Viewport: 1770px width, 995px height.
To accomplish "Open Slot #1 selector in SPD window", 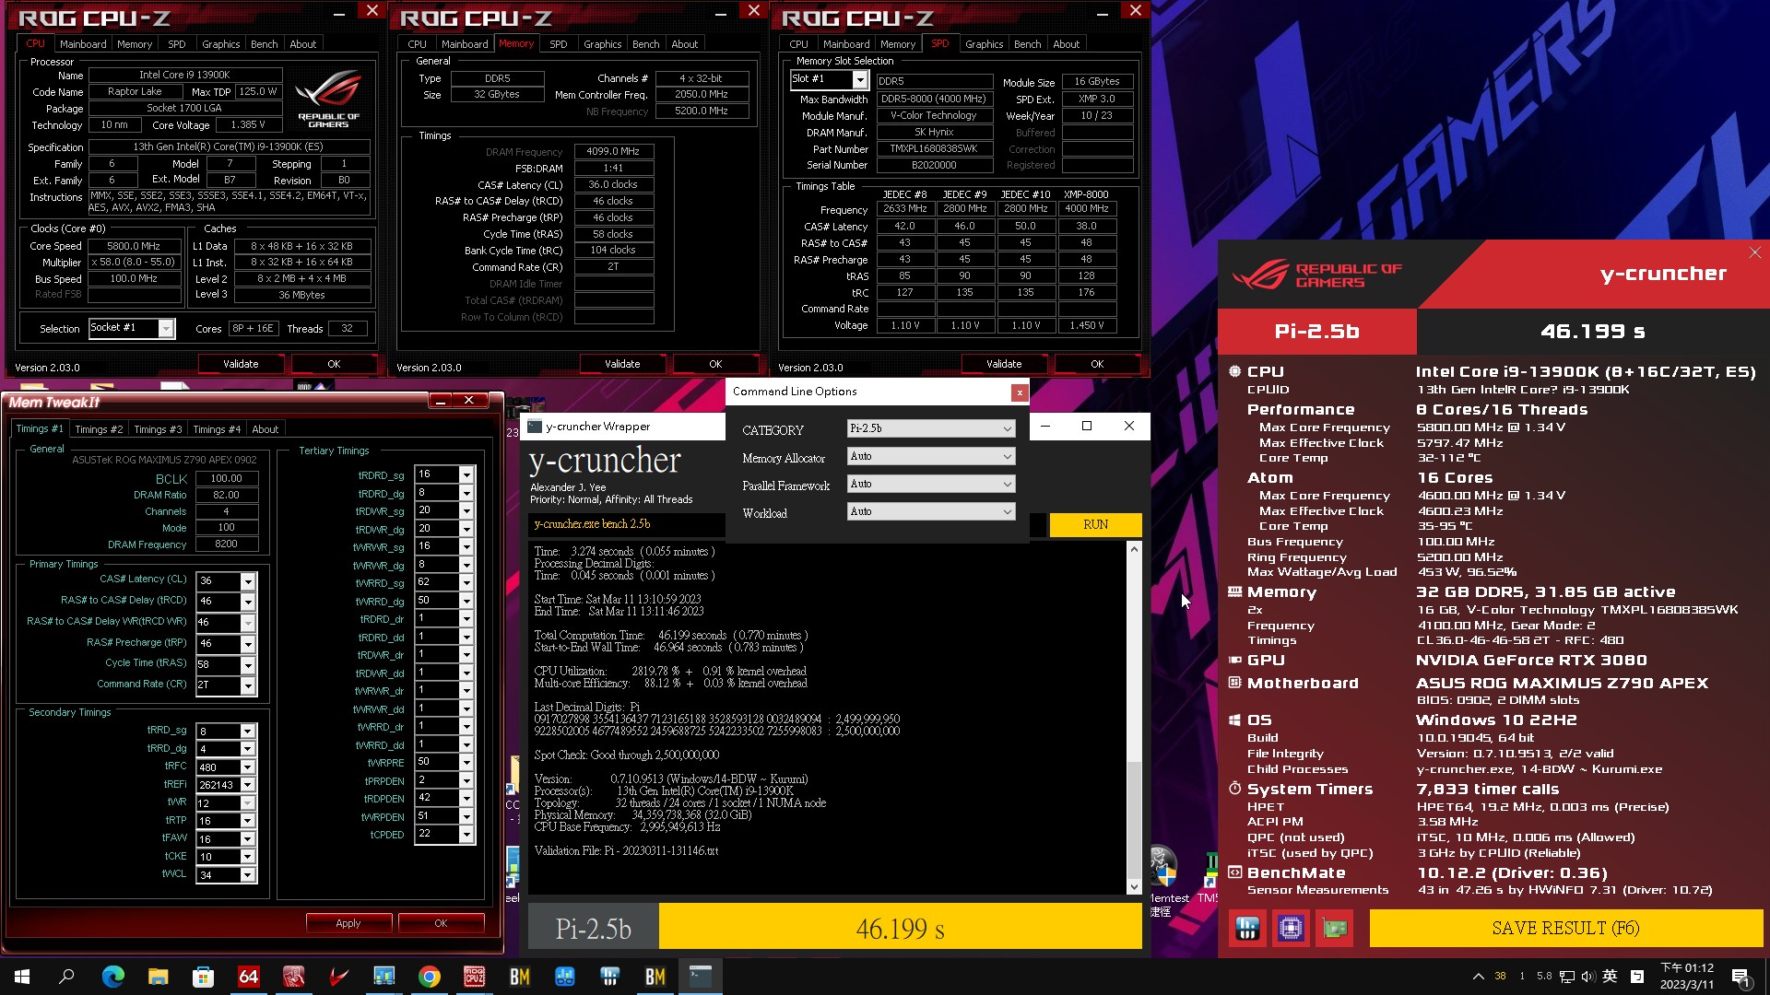I will tap(829, 79).
